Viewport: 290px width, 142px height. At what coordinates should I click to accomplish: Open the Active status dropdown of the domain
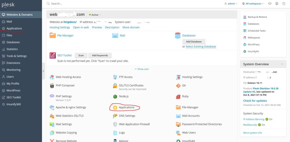[95, 15]
